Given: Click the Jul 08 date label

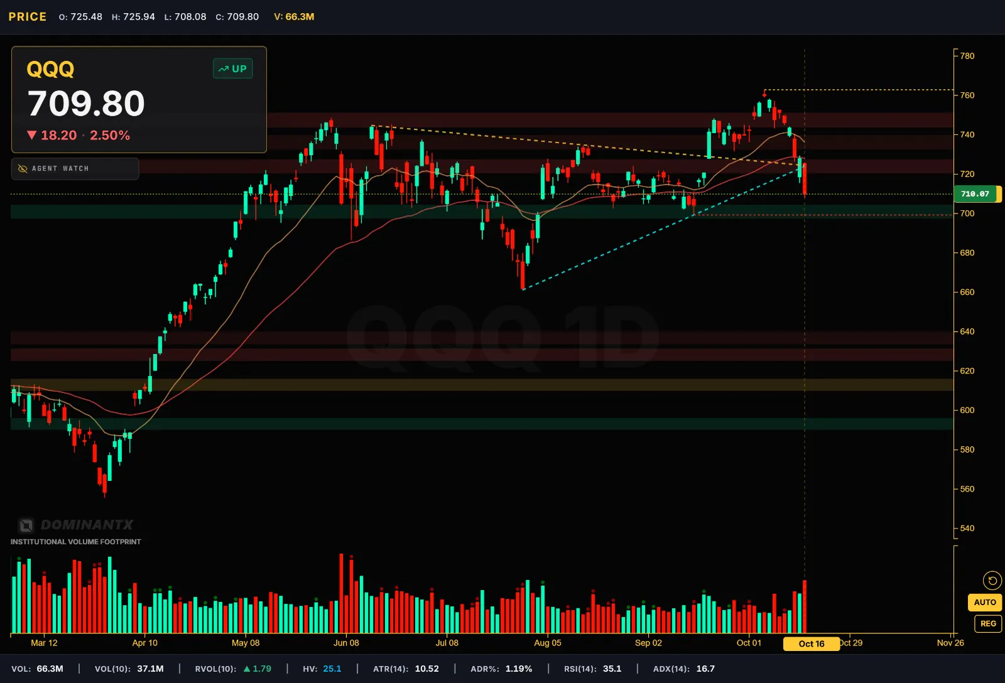Looking at the screenshot, I should coord(447,643).
